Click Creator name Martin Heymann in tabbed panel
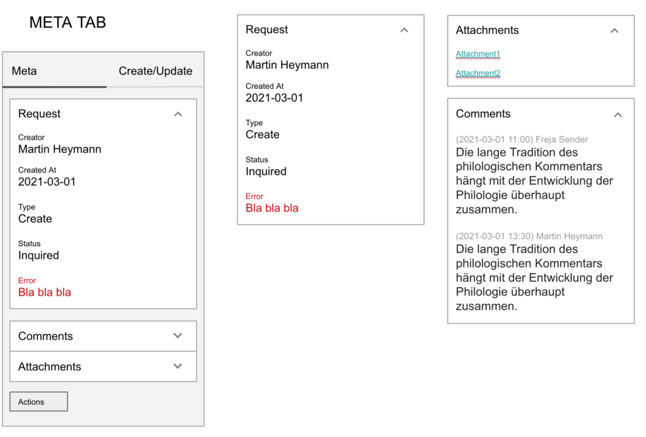646x437 pixels. tap(60, 149)
